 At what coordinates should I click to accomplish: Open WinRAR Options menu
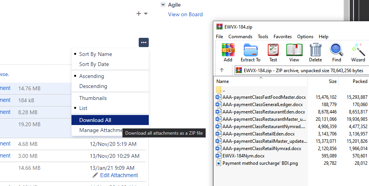pyautogui.click(x=305, y=36)
